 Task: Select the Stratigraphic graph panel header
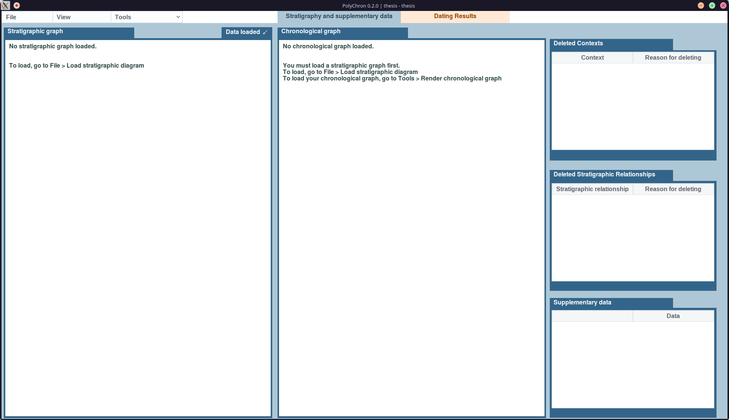point(69,32)
